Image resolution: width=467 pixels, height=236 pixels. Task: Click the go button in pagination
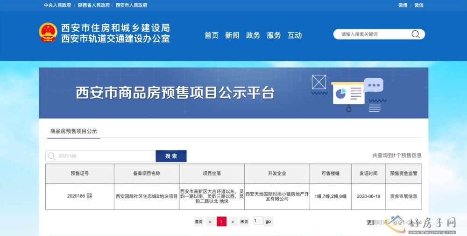[x=268, y=222]
